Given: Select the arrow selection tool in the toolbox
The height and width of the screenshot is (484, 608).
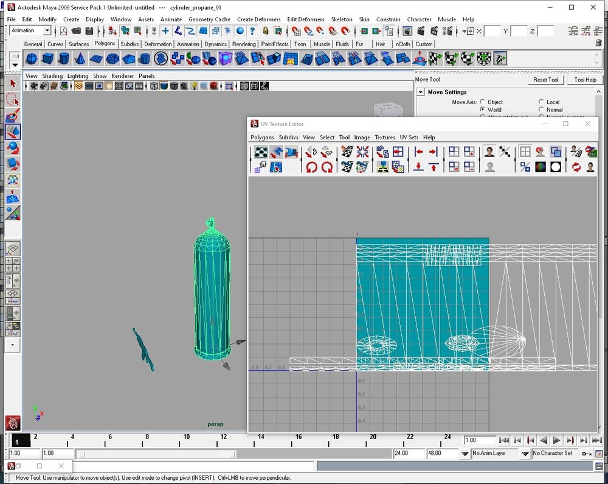Looking at the screenshot, I should [x=13, y=83].
